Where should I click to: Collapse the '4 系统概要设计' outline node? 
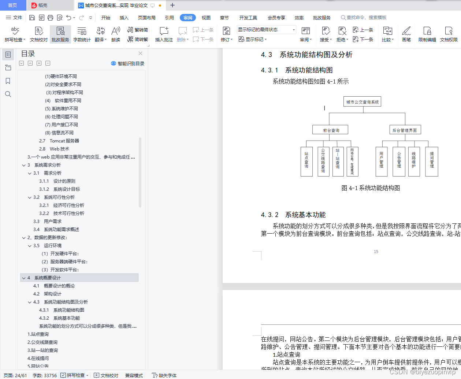23,278
